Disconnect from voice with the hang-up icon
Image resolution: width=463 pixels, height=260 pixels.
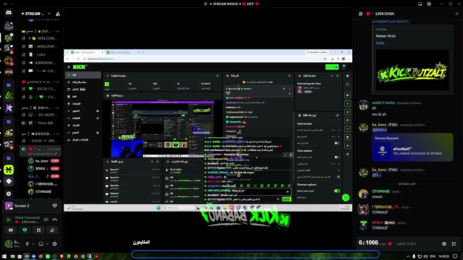point(55,220)
